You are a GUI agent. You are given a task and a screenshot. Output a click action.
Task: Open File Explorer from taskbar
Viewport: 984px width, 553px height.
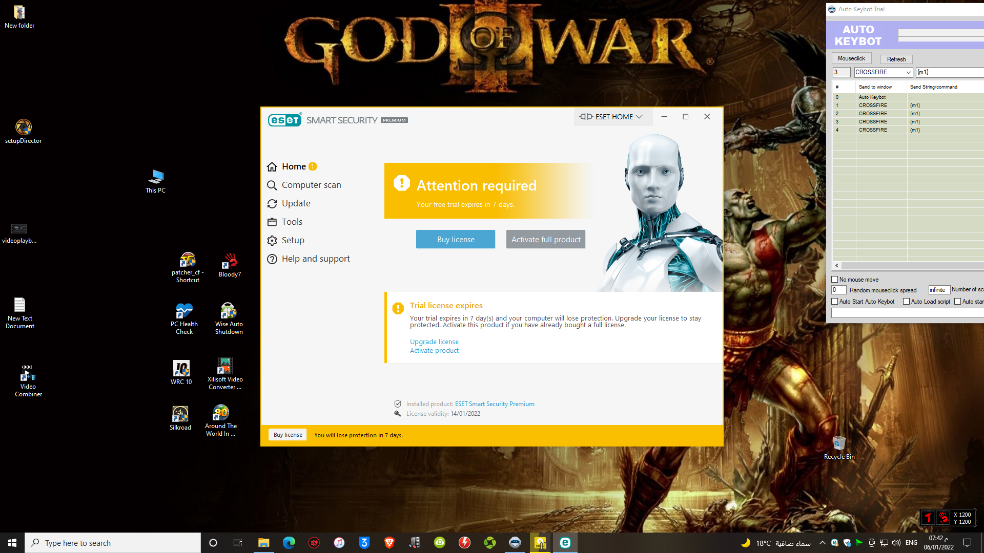pos(263,543)
